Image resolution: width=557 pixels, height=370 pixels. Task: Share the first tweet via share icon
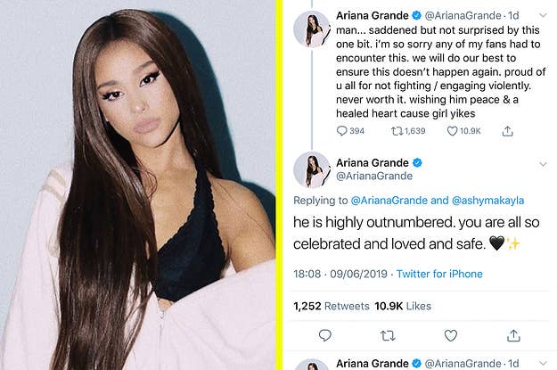(508, 131)
